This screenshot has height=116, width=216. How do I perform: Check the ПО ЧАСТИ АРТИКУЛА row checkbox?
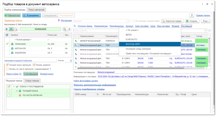click(9, 95)
